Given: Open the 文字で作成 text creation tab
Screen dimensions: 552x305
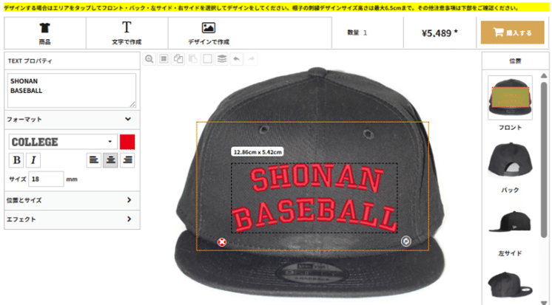Looking at the screenshot, I should (127, 33).
